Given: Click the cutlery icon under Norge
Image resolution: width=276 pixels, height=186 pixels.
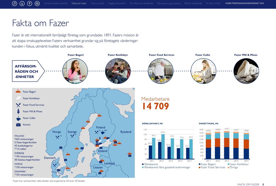Looking at the screenshot, I should pyautogui.click(x=57, y=137).
